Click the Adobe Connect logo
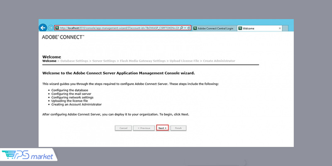332x166 pixels. 63,37
